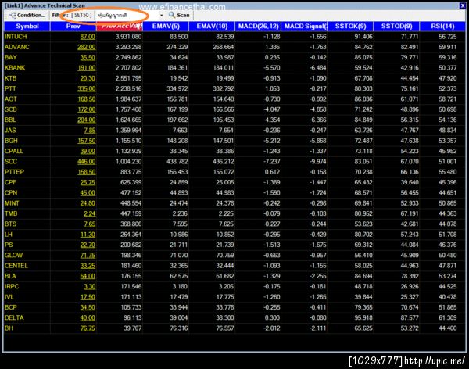Select the BLA symbol

[10, 276]
